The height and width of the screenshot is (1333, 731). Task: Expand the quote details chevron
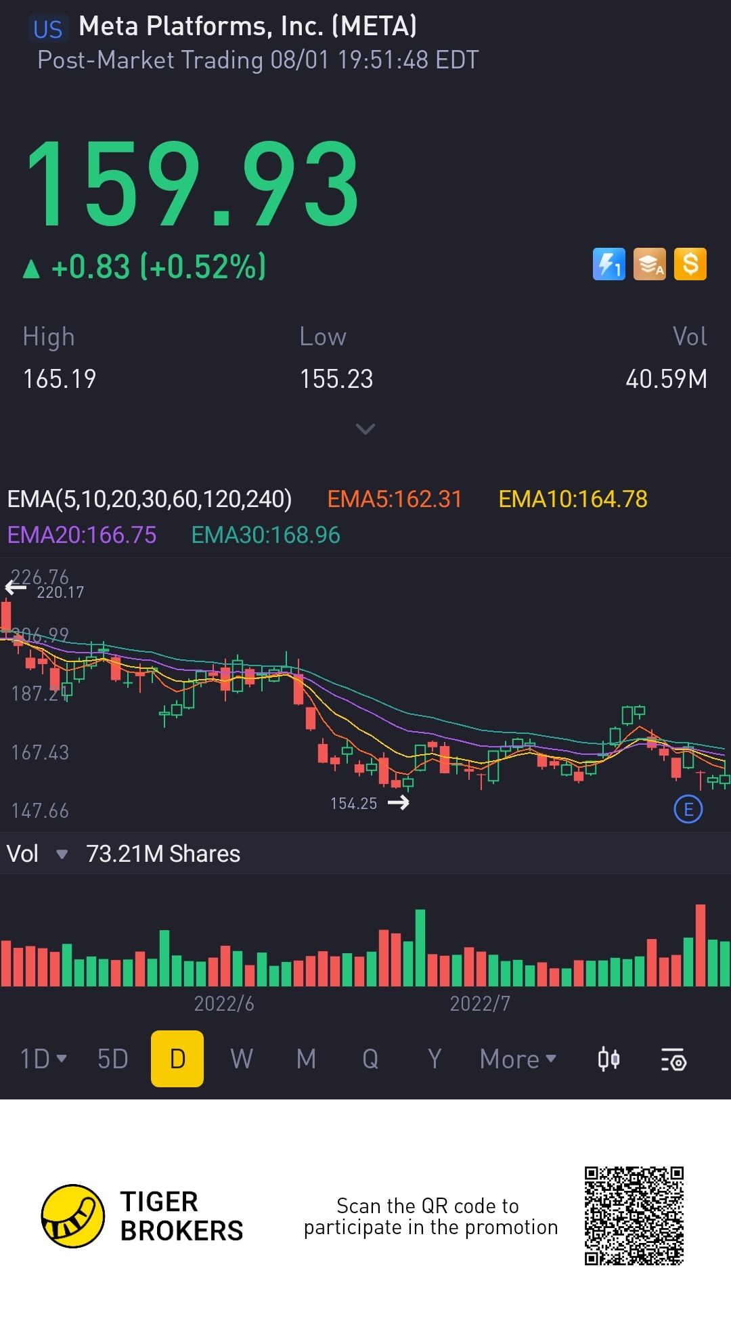[365, 429]
